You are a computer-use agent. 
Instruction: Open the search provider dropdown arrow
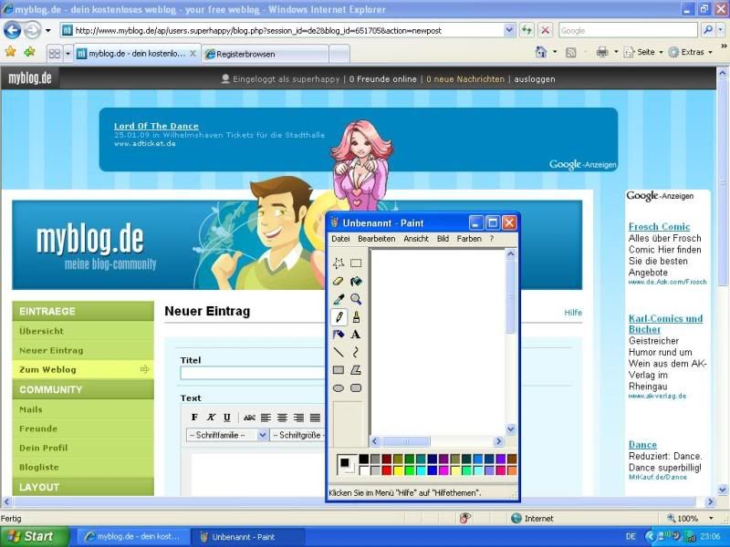721,31
